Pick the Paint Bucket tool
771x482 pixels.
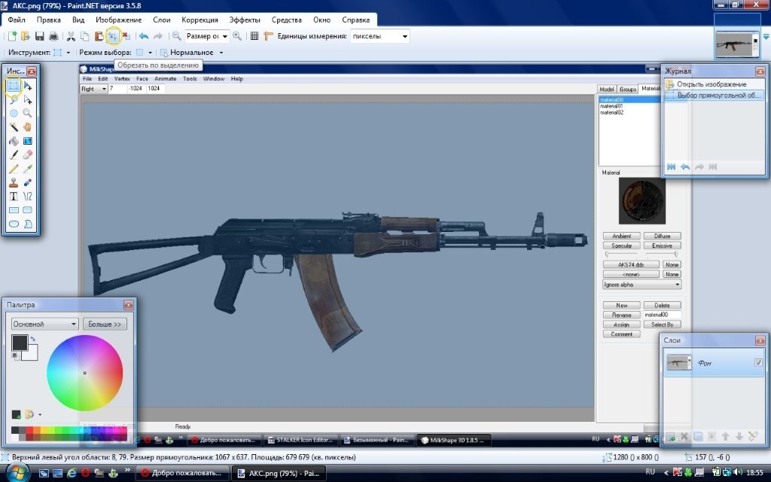tap(14, 141)
